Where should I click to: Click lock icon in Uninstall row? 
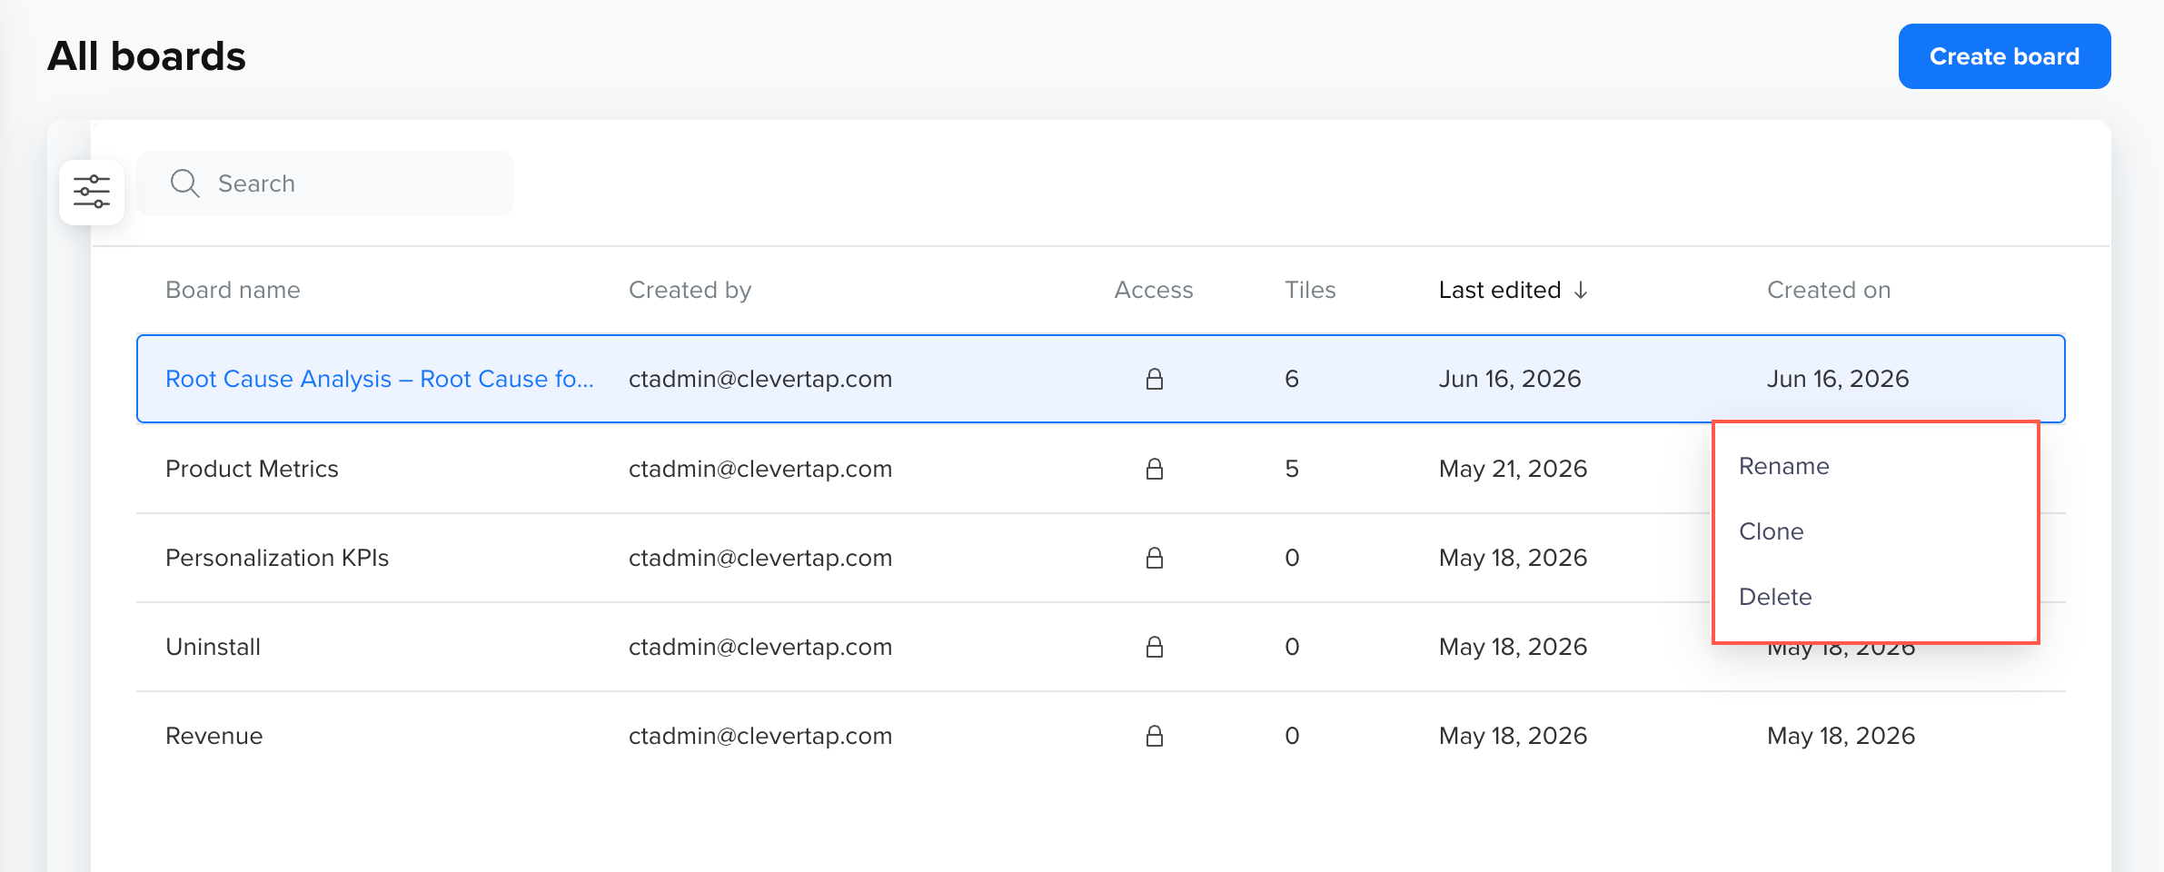(x=1154, y=647)
